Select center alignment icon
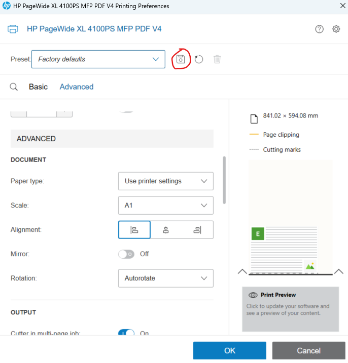348x363 pixels. pos(166,230)
